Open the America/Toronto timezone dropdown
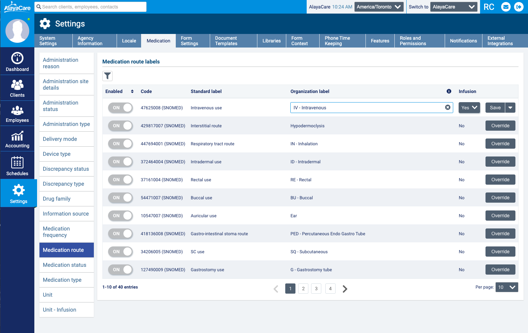The image size is (528, 333). (379, 7)
